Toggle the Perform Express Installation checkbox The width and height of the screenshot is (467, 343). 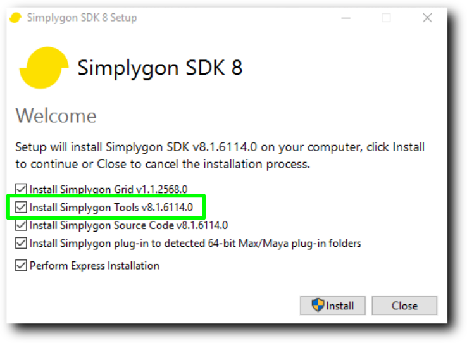[x=21, y=265]
